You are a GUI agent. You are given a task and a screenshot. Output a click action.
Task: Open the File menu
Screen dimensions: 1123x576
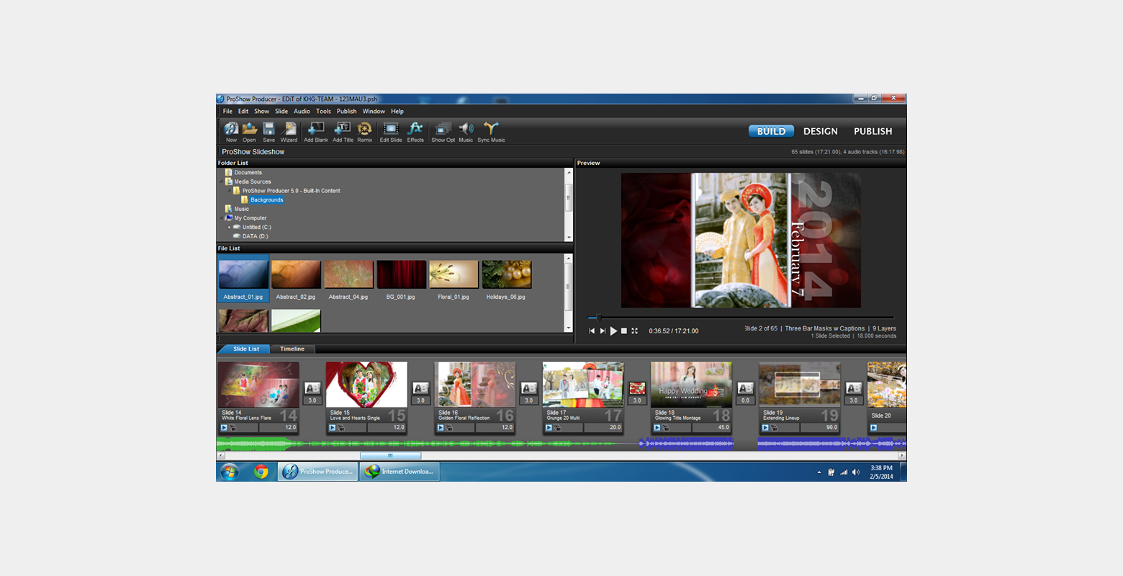227,112
